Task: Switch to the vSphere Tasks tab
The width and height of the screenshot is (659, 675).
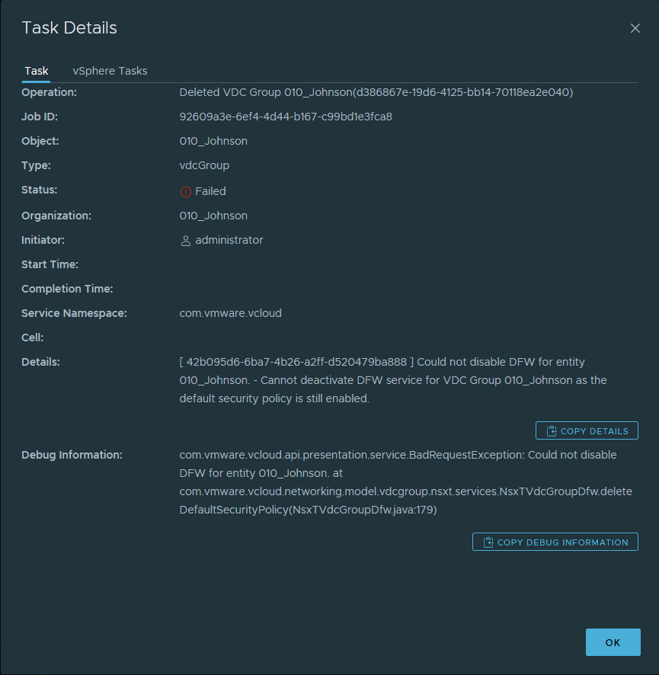Action: (x=110, y=71)
